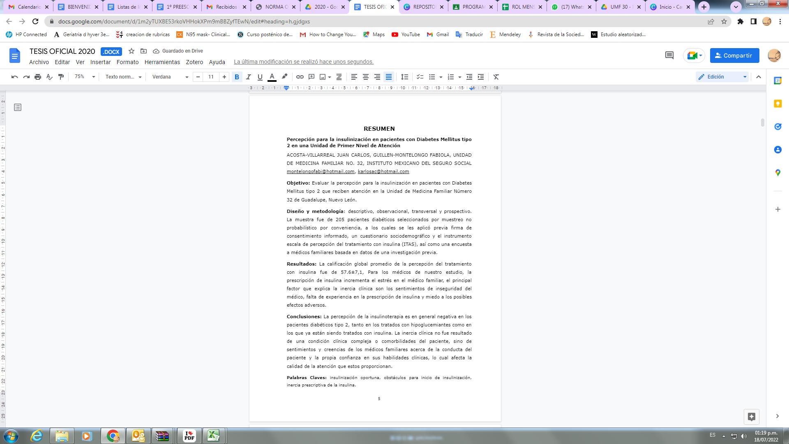This screenshot has width=789, height=444.
Task: Move the document to a folder
Action: click(x=143, y=51)
